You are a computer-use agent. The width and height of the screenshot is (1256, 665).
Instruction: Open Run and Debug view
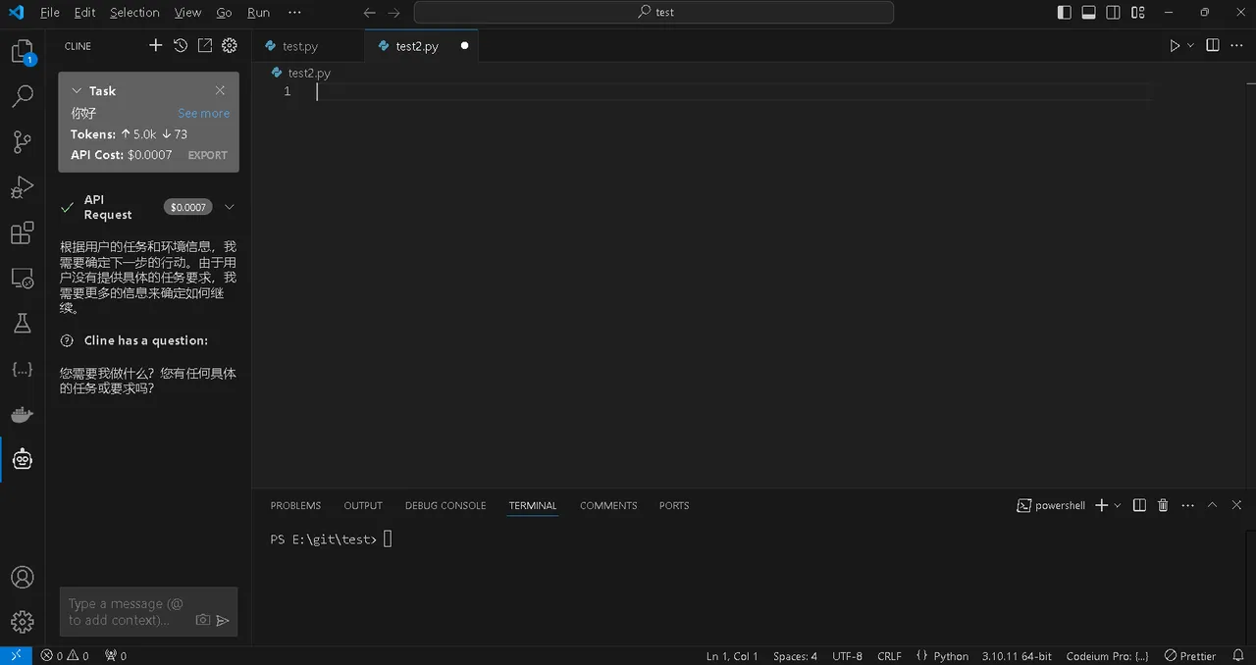[x=22, y=186]
